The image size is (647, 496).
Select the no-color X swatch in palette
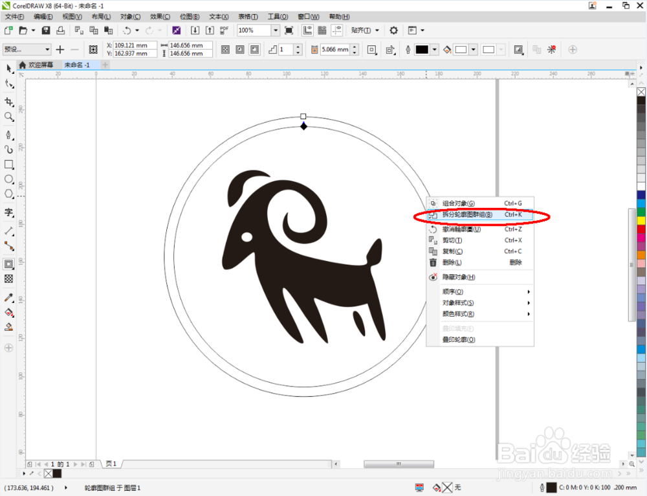(641, 92)
